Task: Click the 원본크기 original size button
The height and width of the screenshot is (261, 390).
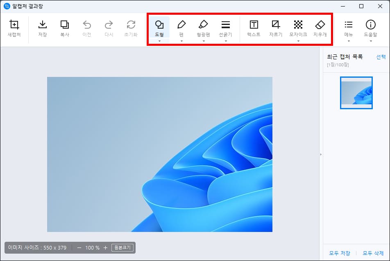Action: point(122,248)
